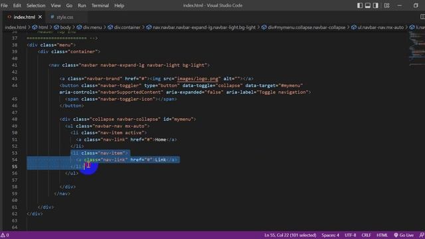Toggle the primary side bar layout icon

point(360,5)
